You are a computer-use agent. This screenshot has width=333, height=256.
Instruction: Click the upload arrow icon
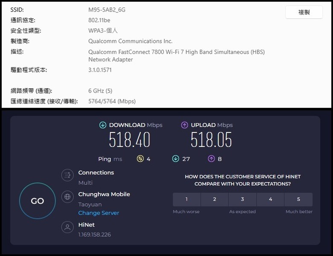click(184, 125)
